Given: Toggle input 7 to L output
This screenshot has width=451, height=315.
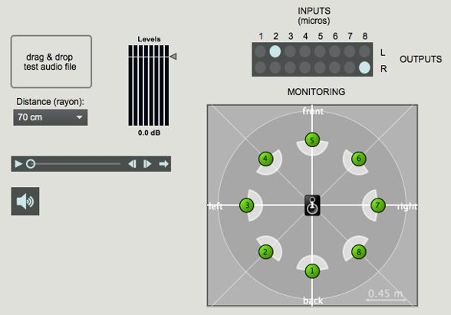Looking at the screenshot, I should [350, 51].
